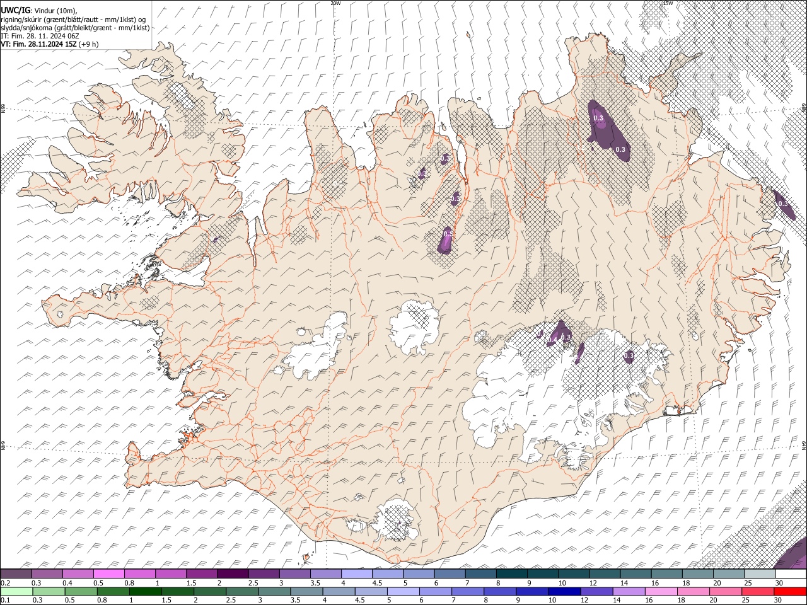Select the dark teal 8 swatch, top legend row
The width and height of the screenshot is (807, 605).
[512, 574]
